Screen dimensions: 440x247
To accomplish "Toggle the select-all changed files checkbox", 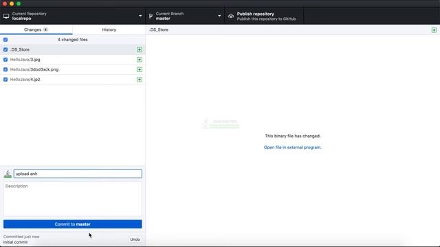I will (5, 40).
